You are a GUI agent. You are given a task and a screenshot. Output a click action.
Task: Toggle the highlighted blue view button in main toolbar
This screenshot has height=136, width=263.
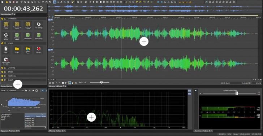pos(55,2)
